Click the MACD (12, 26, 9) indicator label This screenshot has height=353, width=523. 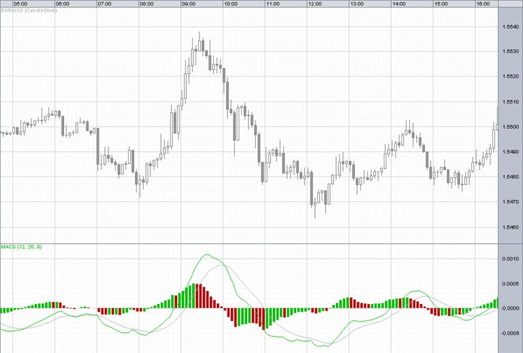click(x=22, y=247)
